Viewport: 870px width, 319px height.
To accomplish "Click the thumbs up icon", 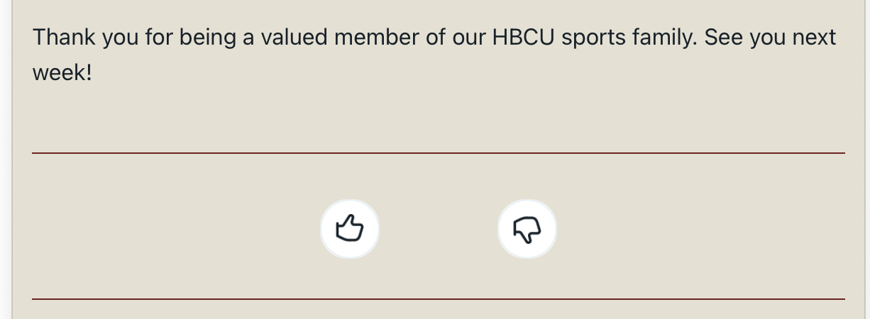I will (349, 229).
